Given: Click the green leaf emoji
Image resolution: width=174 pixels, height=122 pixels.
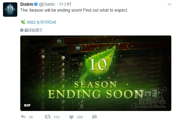Looking at the screenshot, I should (23, 22).
